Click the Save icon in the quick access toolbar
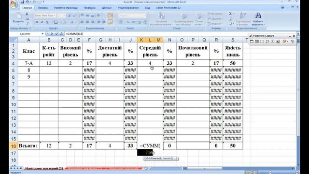 tap(22, 2)
